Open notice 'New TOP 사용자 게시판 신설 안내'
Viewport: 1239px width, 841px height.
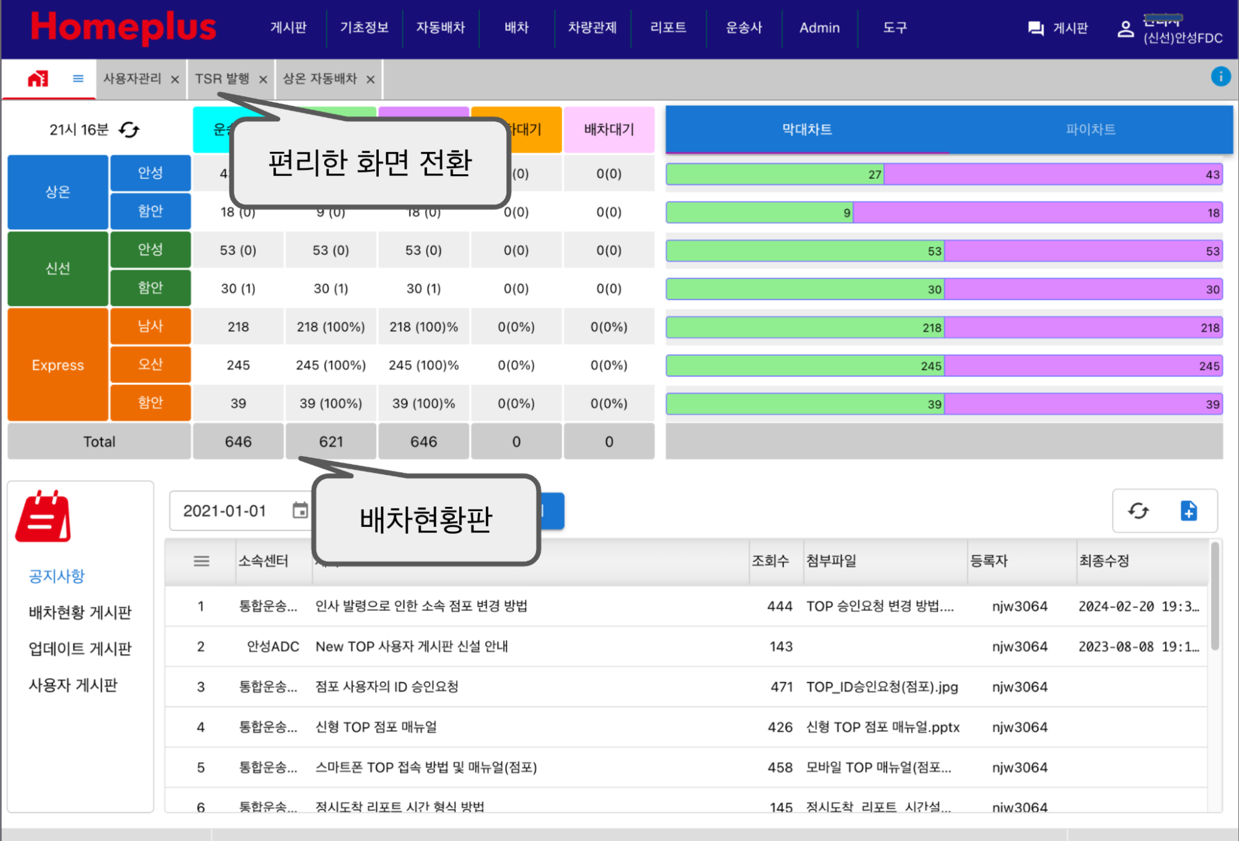[x=412, y=646]
